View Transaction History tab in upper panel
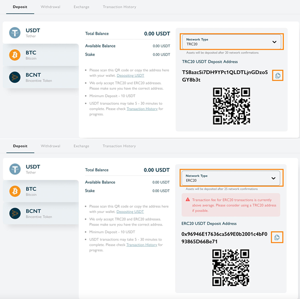The image size is (300, 299). tap(119, 7)
